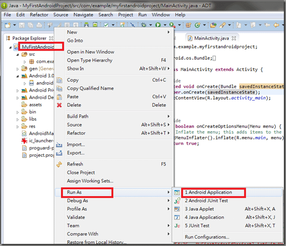Close the Package Explorer view
This screenshot has height=246, width=286.
point(51,38)
